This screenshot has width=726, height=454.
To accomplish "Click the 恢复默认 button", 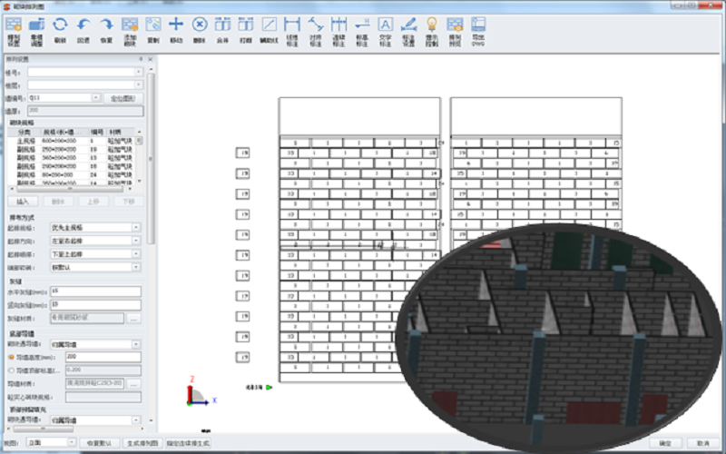I will tap(100, 443).
